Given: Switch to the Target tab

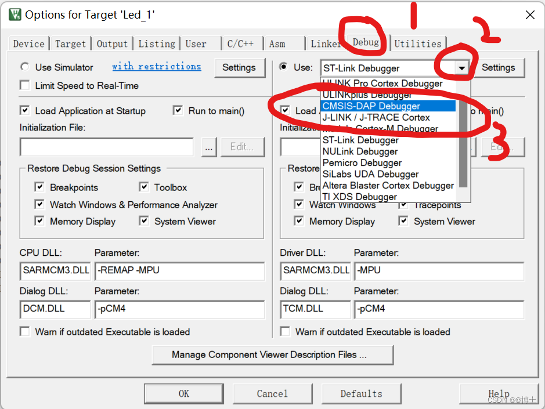Looking at the screenshot, I should point(70,44).
